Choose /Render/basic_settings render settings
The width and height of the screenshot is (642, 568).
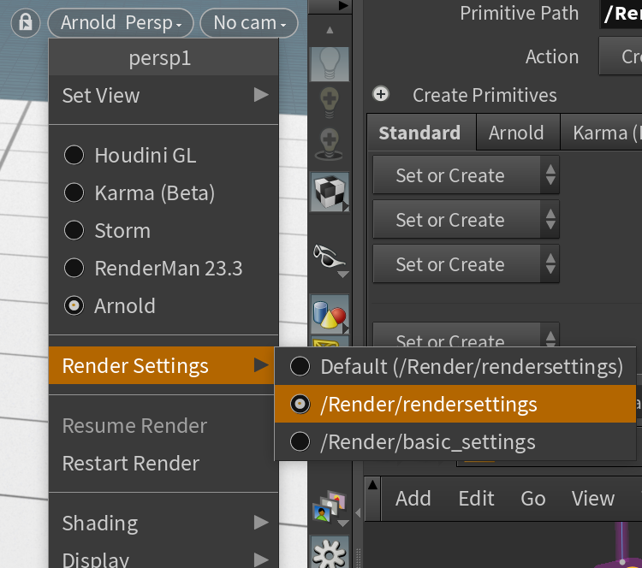pyautogui.click(x=455, y=441)
